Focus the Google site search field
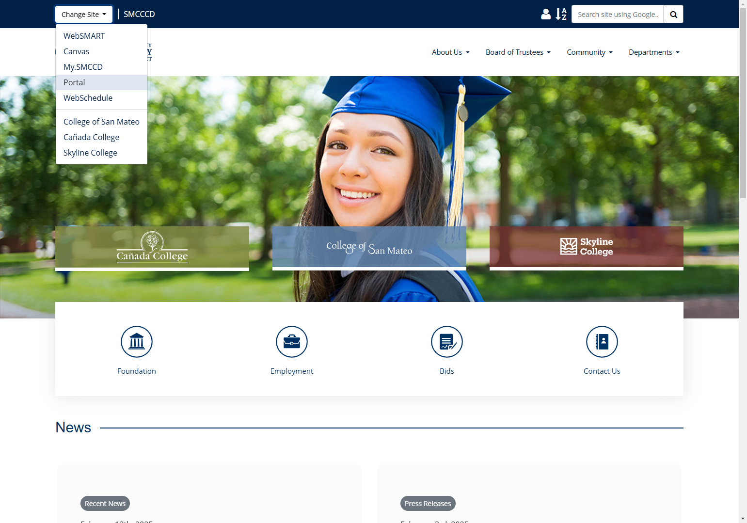The width and height of the screenshot is (747, 523). (x=618, y=15)
